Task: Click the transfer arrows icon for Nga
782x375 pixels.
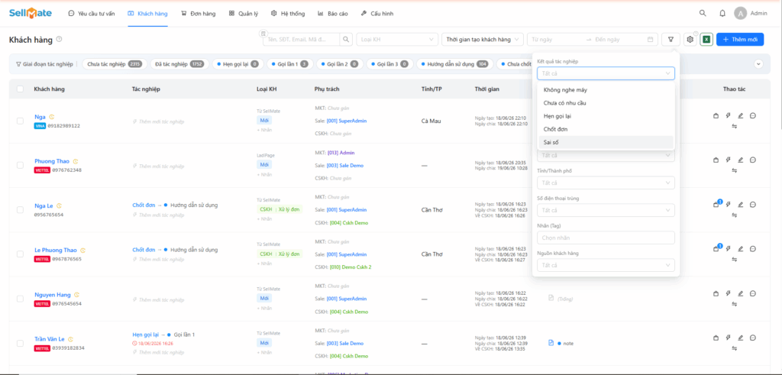Action: [734, 126]
